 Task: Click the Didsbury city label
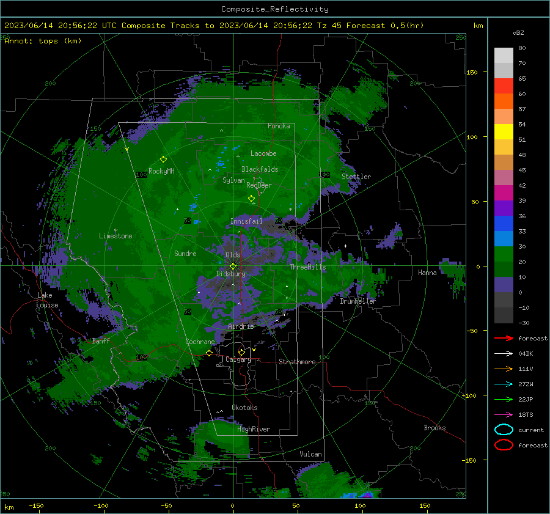(x=231, y=274)
